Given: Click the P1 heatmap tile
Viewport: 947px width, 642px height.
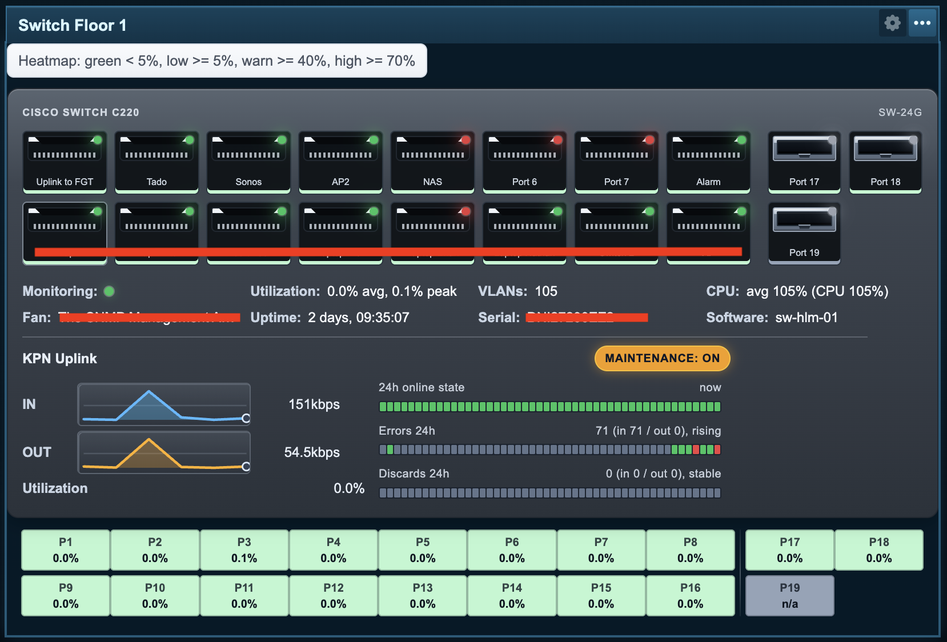Looking at the screenshot, I should (x=66, y=550).
